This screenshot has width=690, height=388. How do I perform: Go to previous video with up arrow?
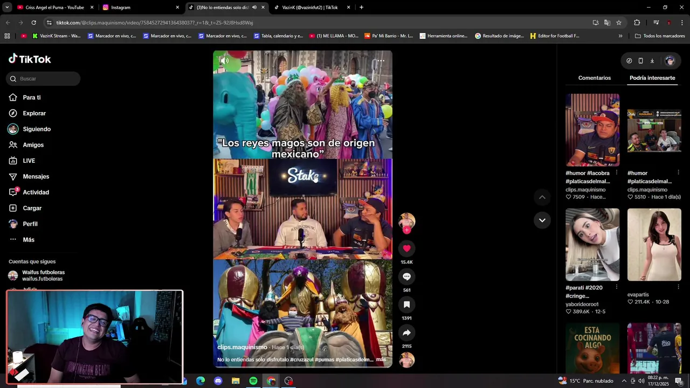click(x=542, y=197)
